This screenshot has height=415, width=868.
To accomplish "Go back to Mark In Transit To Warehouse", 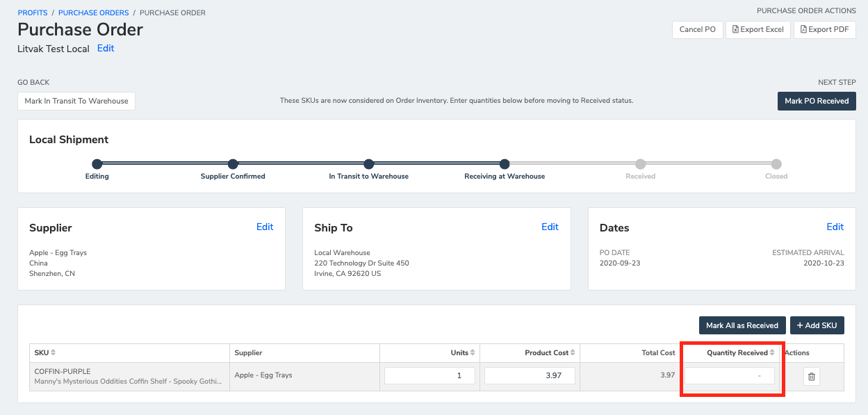I will (76, 101).
